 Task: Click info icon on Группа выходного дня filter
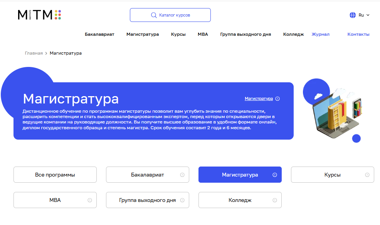tap(182, 200)
